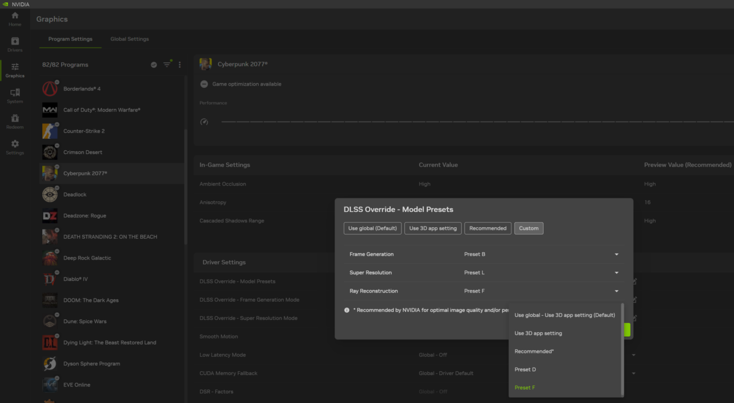
Task: Click the Diablo IV game icon
Action: coord(50,279)
